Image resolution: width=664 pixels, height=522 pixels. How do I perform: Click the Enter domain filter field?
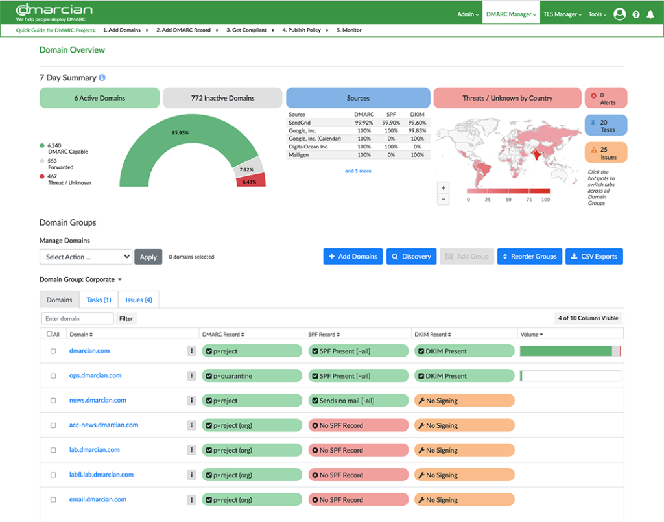77,318
